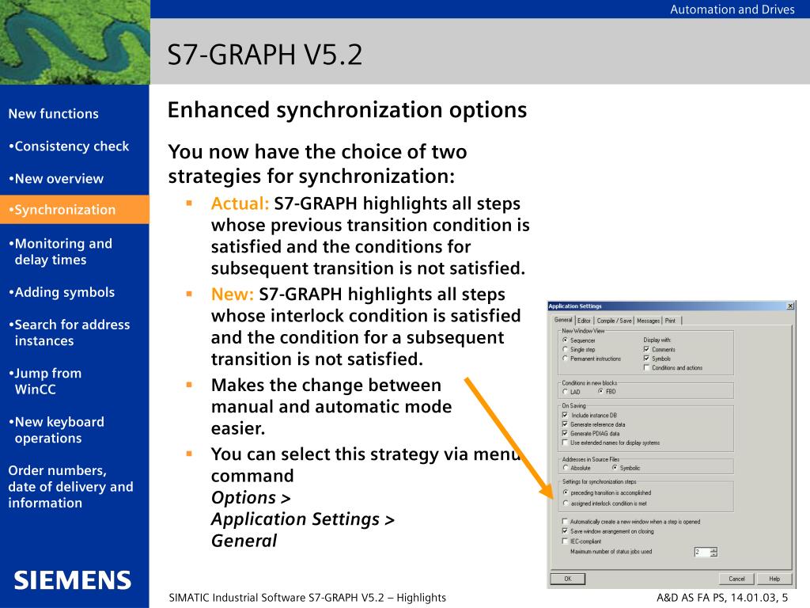Screen dimensions: 810x608
Task: Click the 'Automation and Drives' header text
Action: [732, 9]
